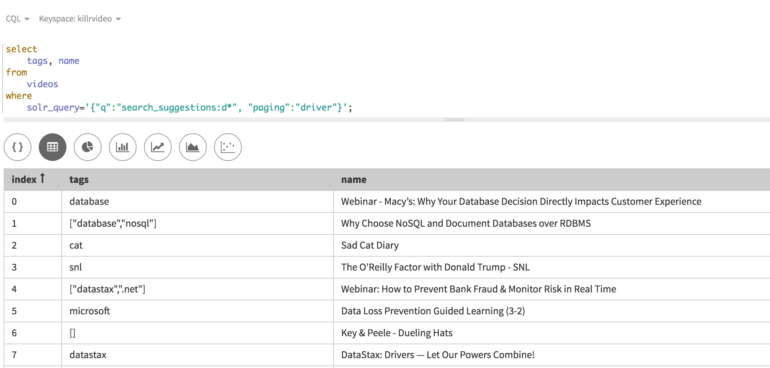Click the snl tag cell

pos(76,267)
